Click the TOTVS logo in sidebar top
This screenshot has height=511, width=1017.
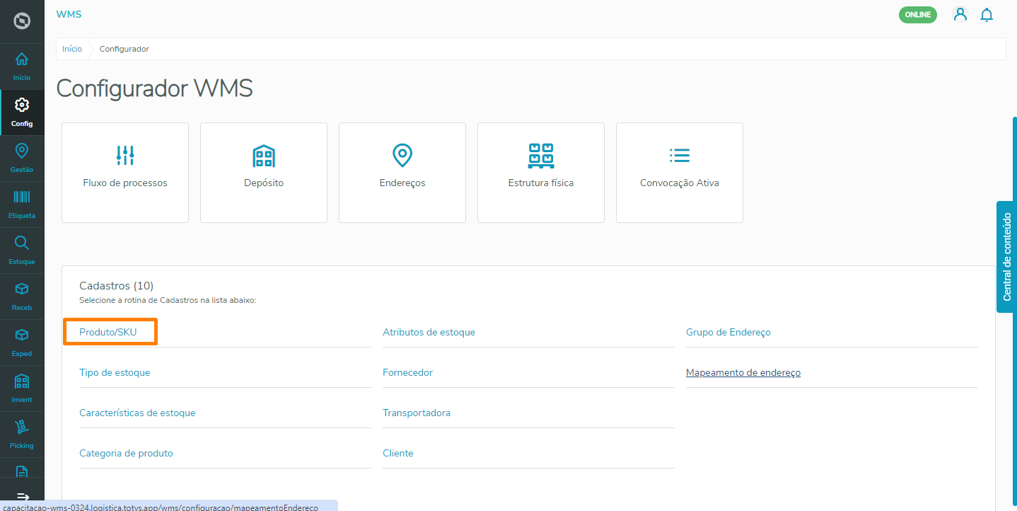(22, 21)
